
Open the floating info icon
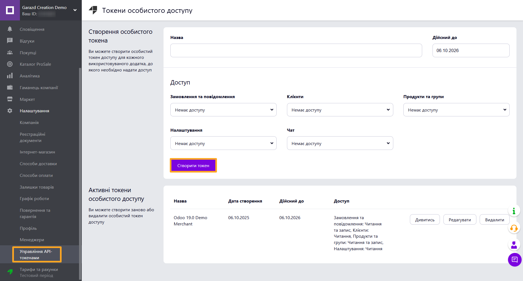514,210
